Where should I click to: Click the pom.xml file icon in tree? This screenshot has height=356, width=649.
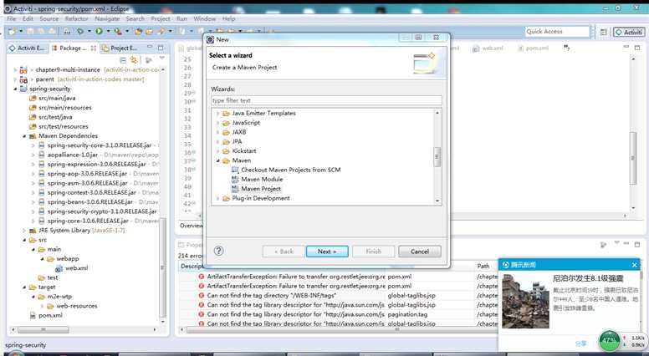pos(33,316)
